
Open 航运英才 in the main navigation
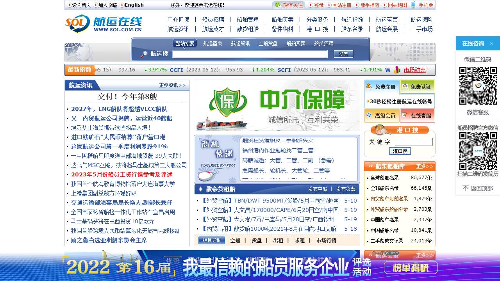[x=213, y=29]
